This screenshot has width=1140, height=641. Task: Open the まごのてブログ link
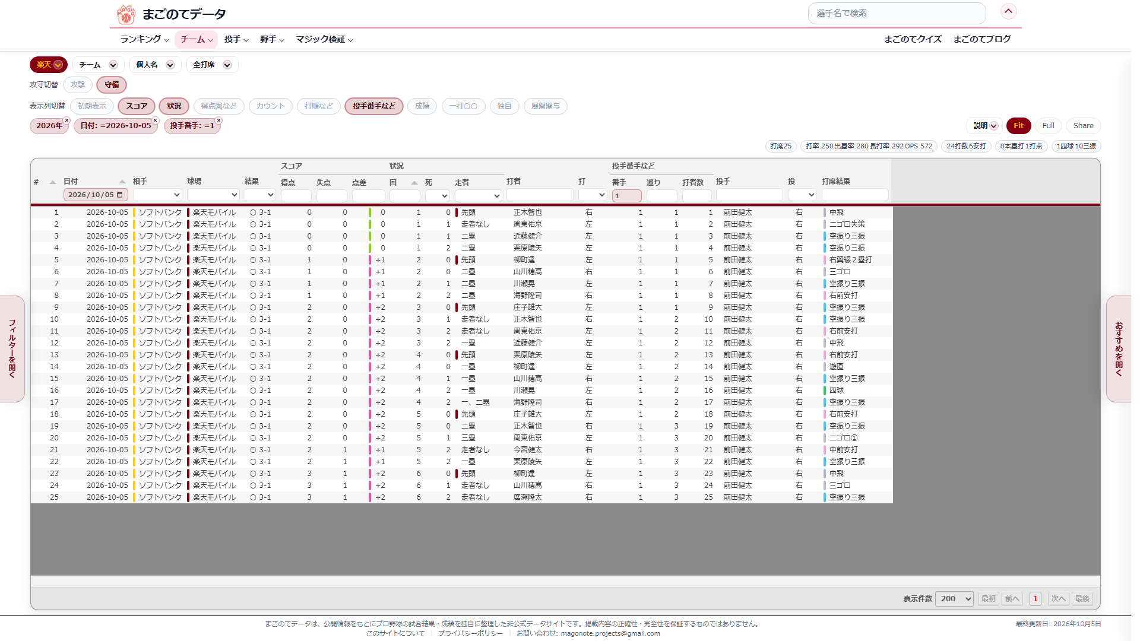point(982,39)
